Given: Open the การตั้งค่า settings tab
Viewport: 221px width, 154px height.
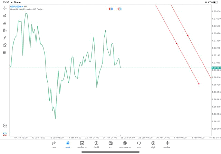Looking at the screenshot, I should pyautogui.click(x=167, y=144).
